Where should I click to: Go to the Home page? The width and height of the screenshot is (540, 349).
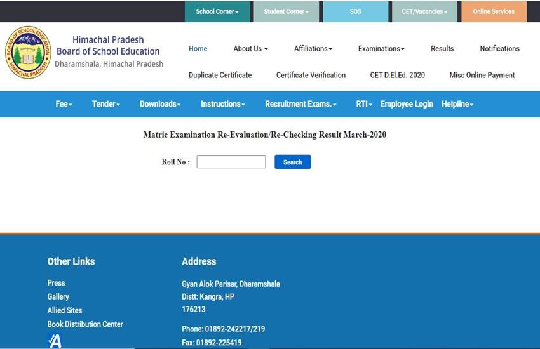[x=198, y=49]
